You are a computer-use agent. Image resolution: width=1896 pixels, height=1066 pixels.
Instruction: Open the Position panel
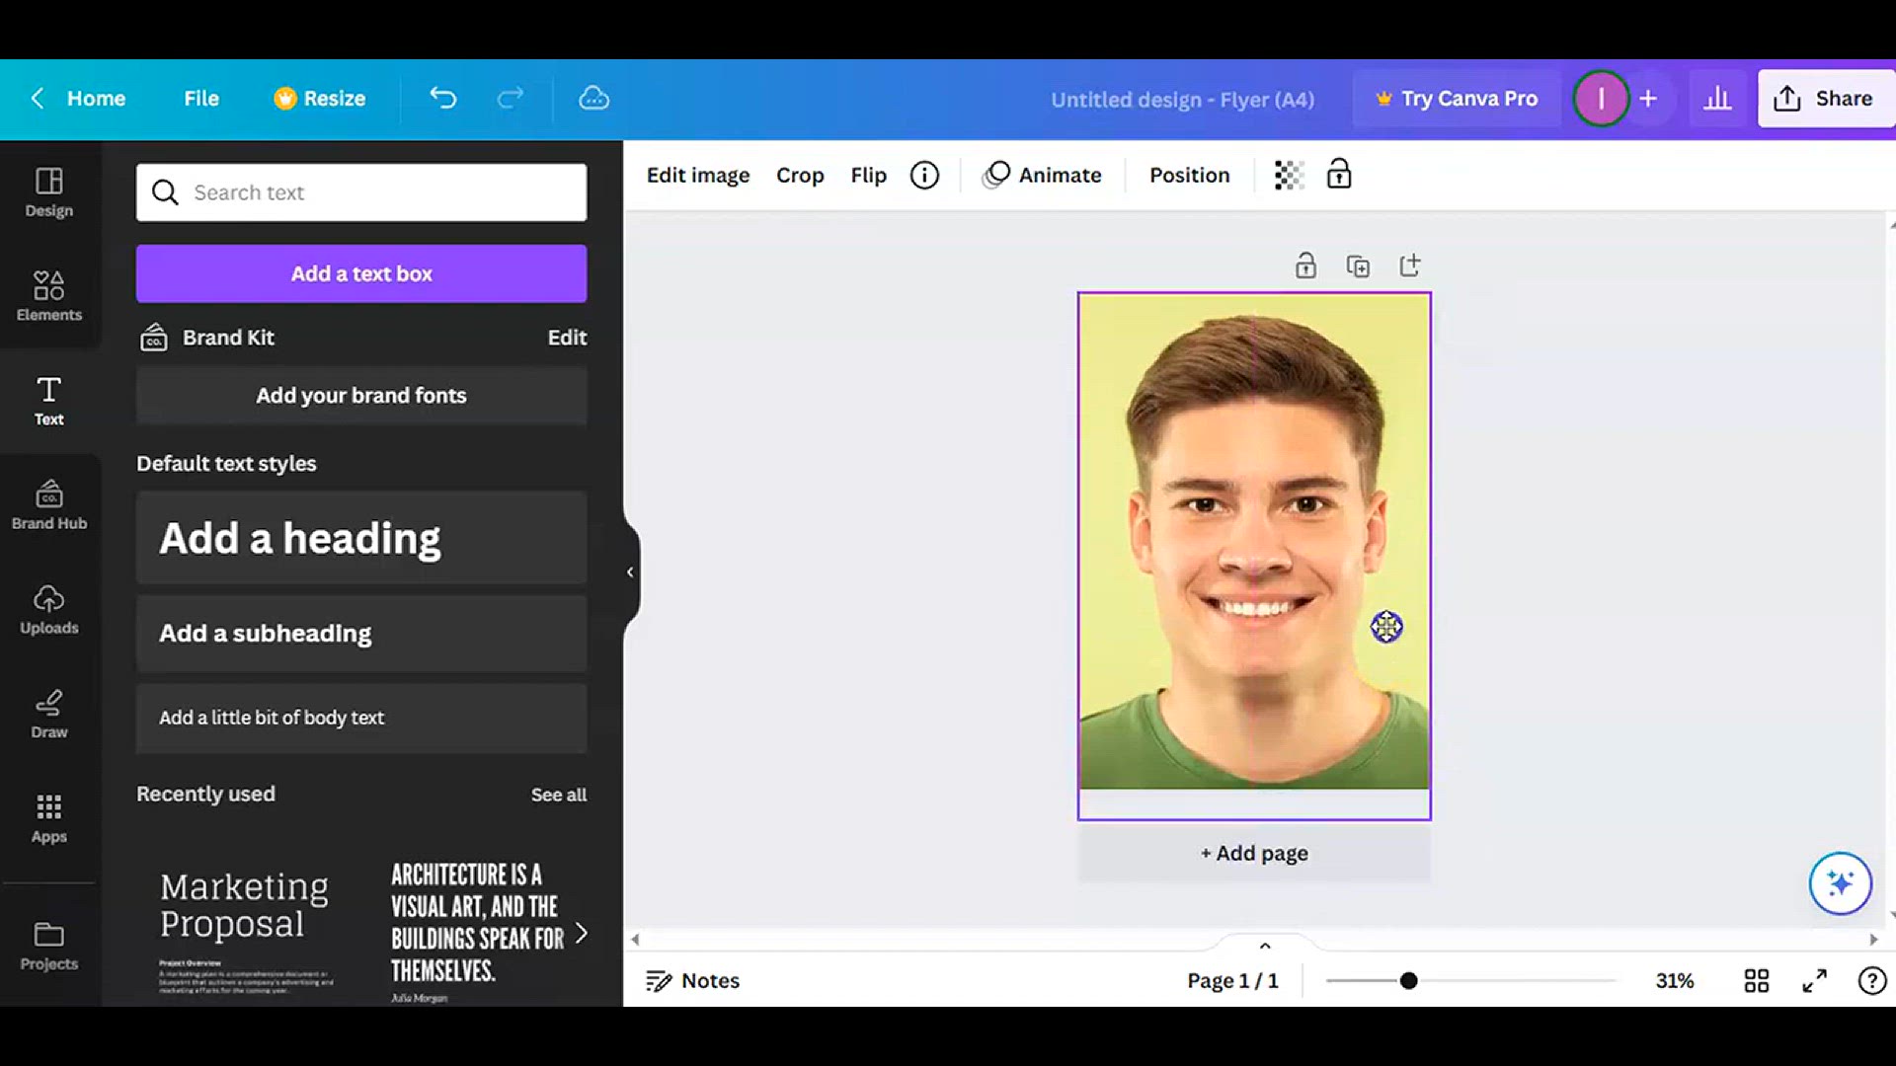[1190, 176]
